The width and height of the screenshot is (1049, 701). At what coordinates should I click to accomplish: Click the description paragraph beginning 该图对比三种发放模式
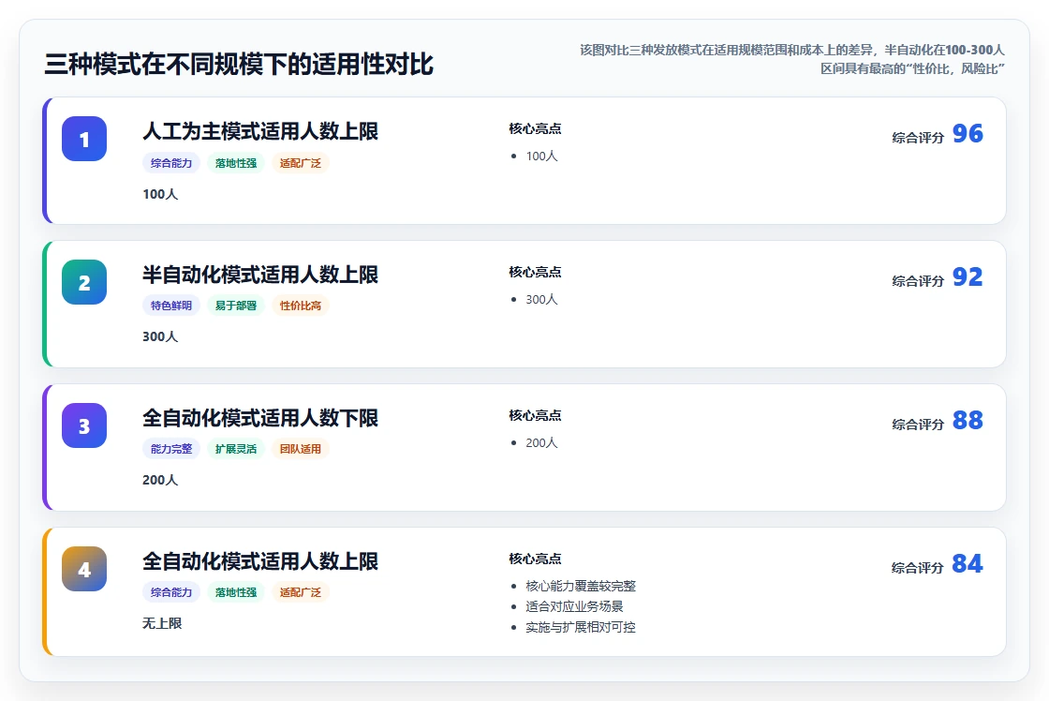(x=792, y=59)
